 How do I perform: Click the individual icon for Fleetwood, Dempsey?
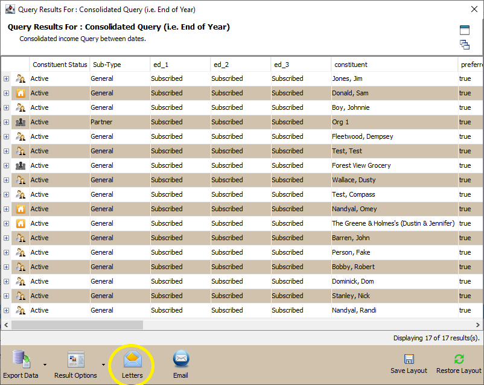(x=21, y=136)
